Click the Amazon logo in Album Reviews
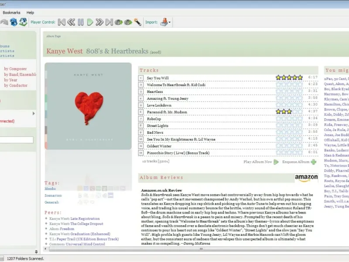This screenshot has width=349, height=262. 306,178
